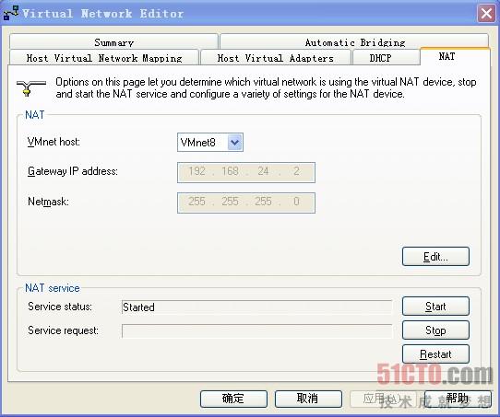500x417 pixels.
Task: Click the Edit... button
Action: pos(435,257)
